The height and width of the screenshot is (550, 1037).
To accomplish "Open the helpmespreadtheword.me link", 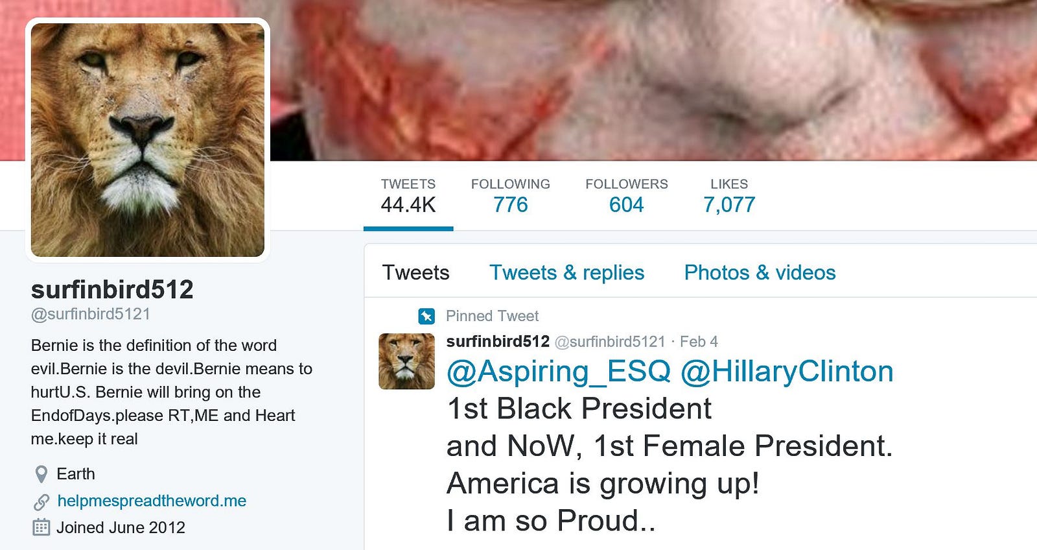I will (x=152, y=501).
